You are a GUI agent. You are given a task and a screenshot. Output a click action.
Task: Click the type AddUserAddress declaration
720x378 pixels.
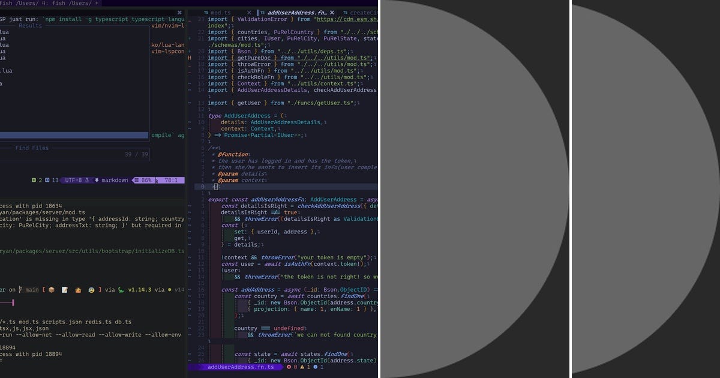click(x=248, y=116)
